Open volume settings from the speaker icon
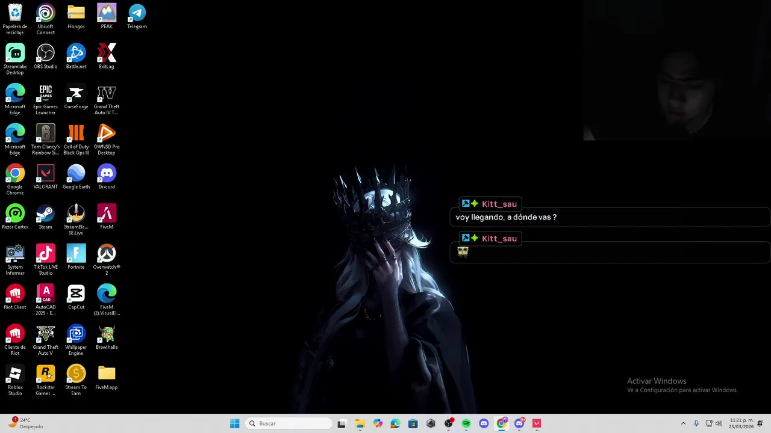771x433 pixels. pos(719,423)
